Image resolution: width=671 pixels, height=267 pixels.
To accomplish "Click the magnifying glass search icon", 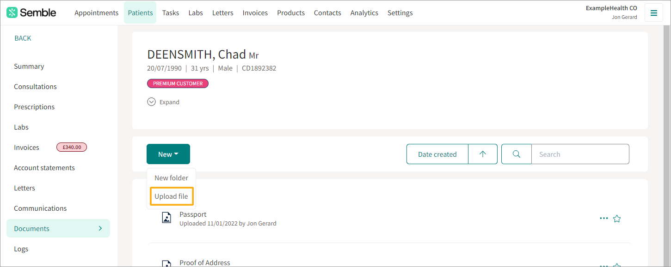I will (x=517, y=154).
